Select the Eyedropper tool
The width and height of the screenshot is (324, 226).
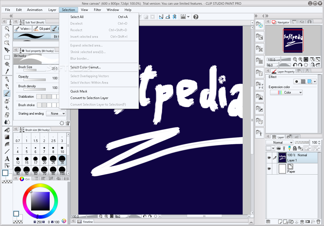tap(7, 71)
